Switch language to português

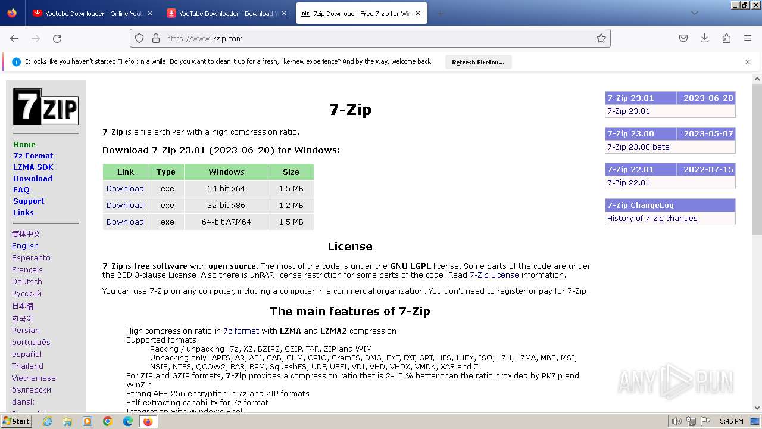tap(31, 342)
